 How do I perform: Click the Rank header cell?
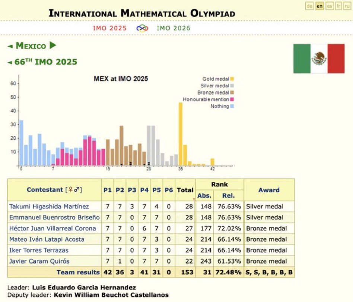[219, 184]
